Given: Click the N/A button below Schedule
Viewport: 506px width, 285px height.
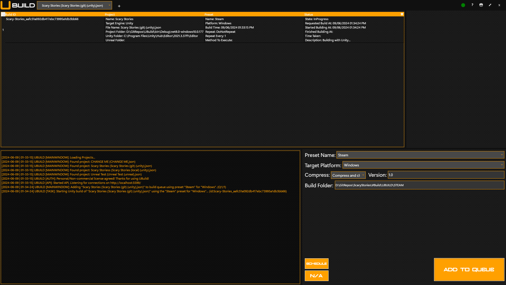Looking at the screenshot, I should 316,276.
